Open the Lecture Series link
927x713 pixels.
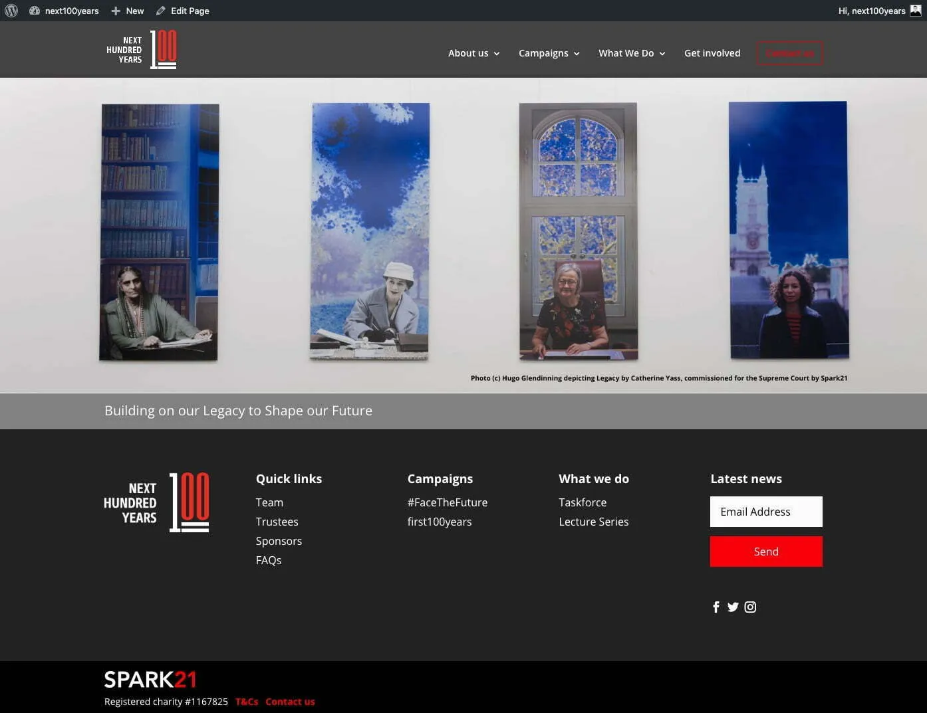[x=594, y=522]
